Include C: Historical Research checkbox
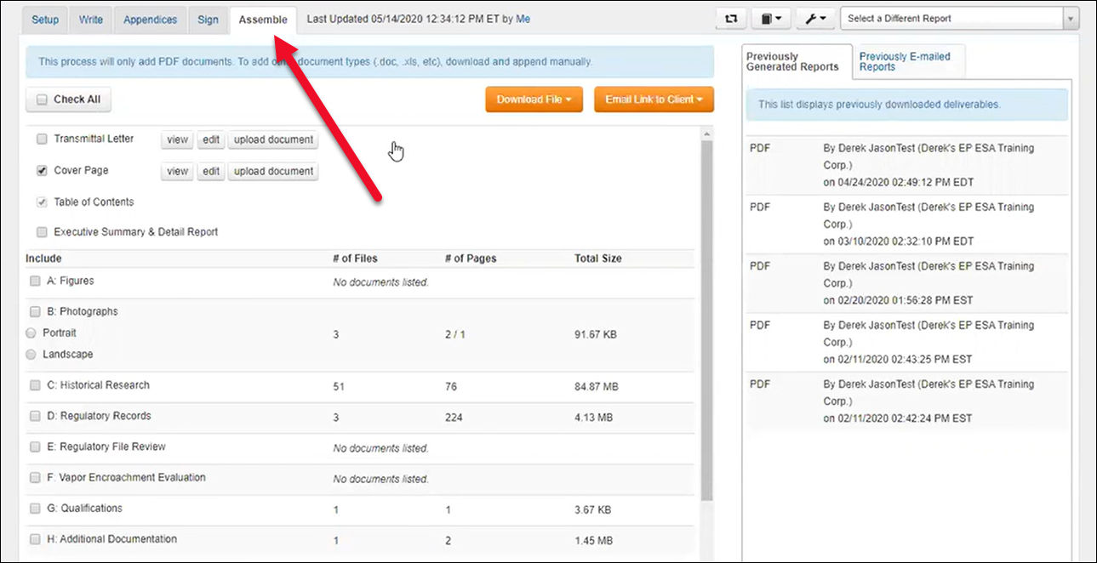The image size is (1097, 563). point(35,385)
